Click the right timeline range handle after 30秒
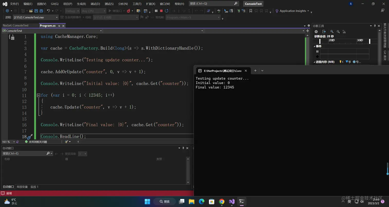The image size is (389, 207). 370,41
